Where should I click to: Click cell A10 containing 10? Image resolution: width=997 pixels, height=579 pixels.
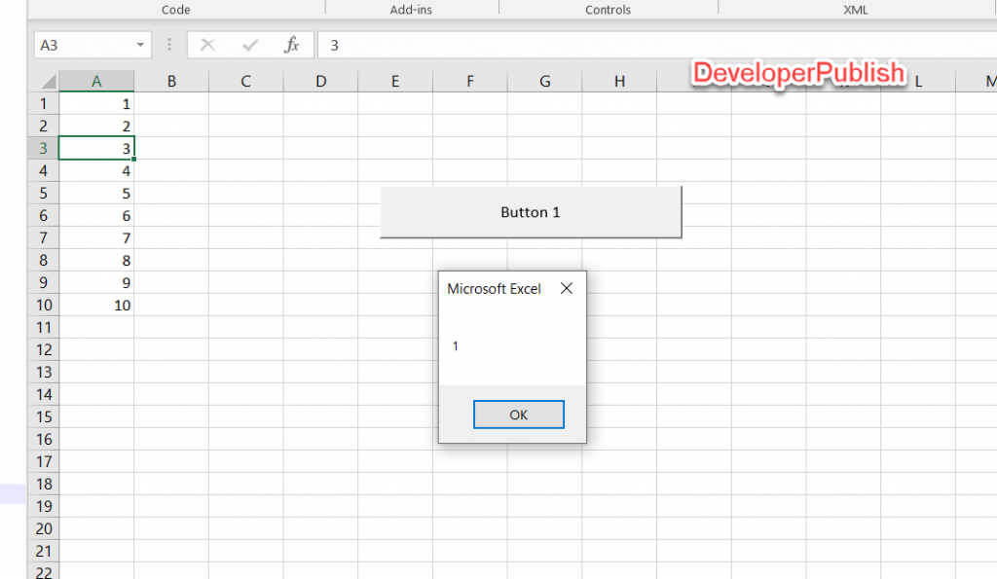(96, 306)
